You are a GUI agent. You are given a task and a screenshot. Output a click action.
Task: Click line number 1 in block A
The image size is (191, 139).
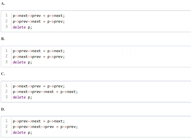[x=7, y=15]
